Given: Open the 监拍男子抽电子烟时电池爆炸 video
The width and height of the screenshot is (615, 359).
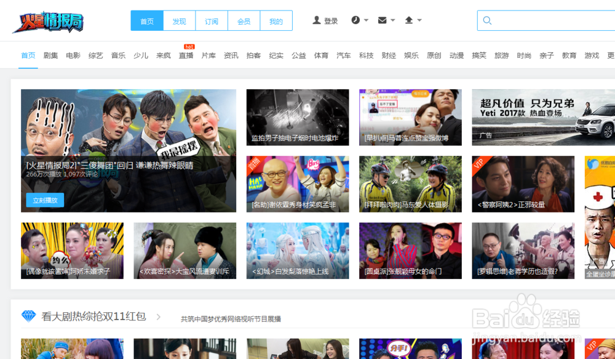Looking at the screenshot, I should coord(298,118).
